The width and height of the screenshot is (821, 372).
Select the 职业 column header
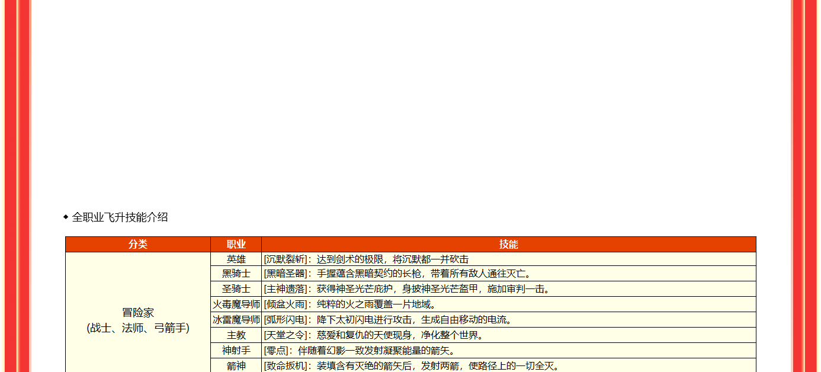point(236,245)
